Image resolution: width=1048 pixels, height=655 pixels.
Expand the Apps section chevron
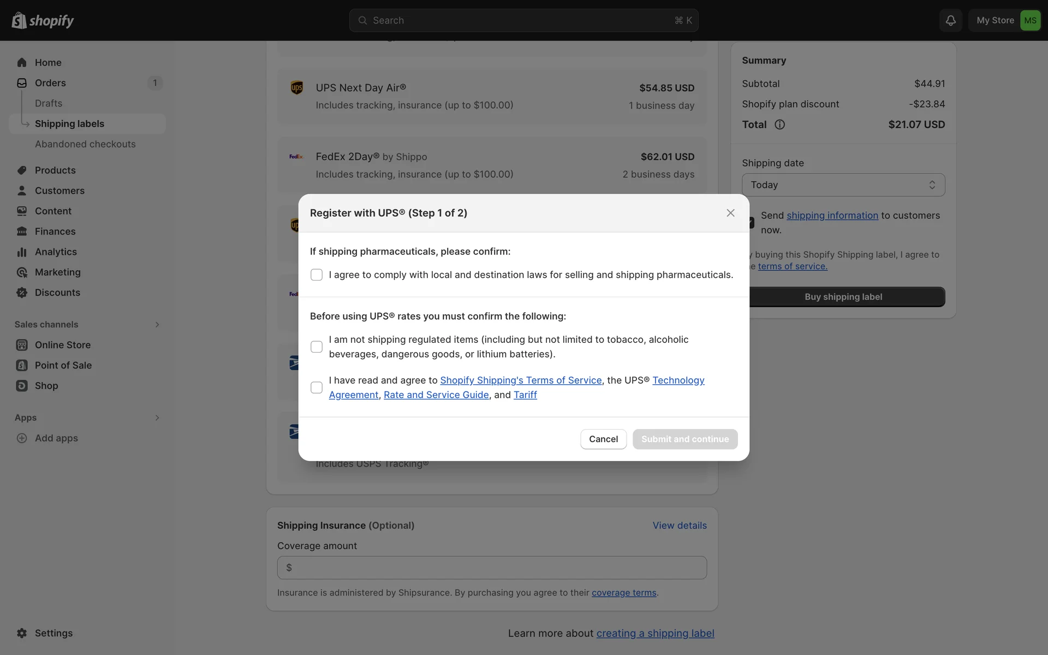[x=157, y=418]
